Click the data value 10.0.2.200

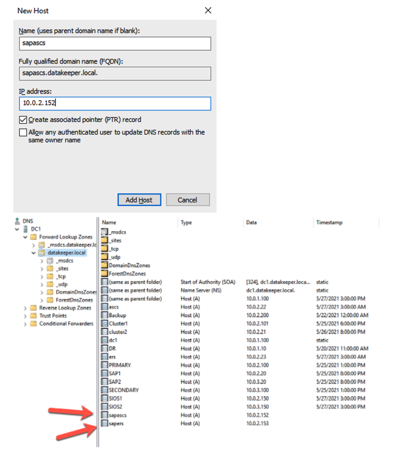click(257, 315)
